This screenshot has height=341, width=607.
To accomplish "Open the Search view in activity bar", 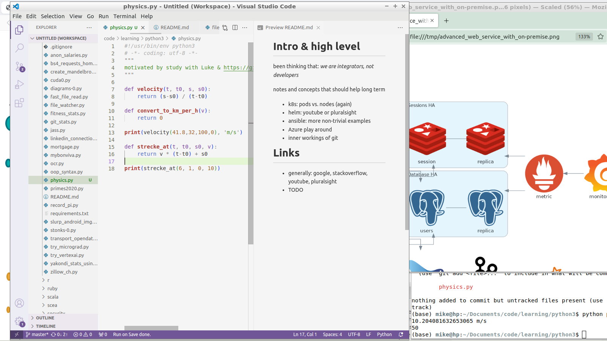I will (19, 48).
